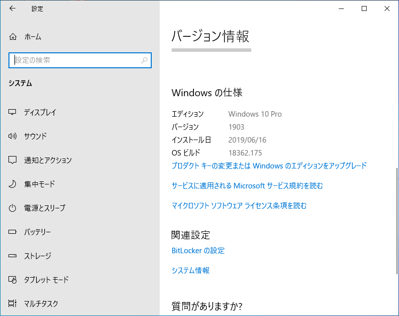Click the ディスプレイ monitor icon

click(12, 112)
